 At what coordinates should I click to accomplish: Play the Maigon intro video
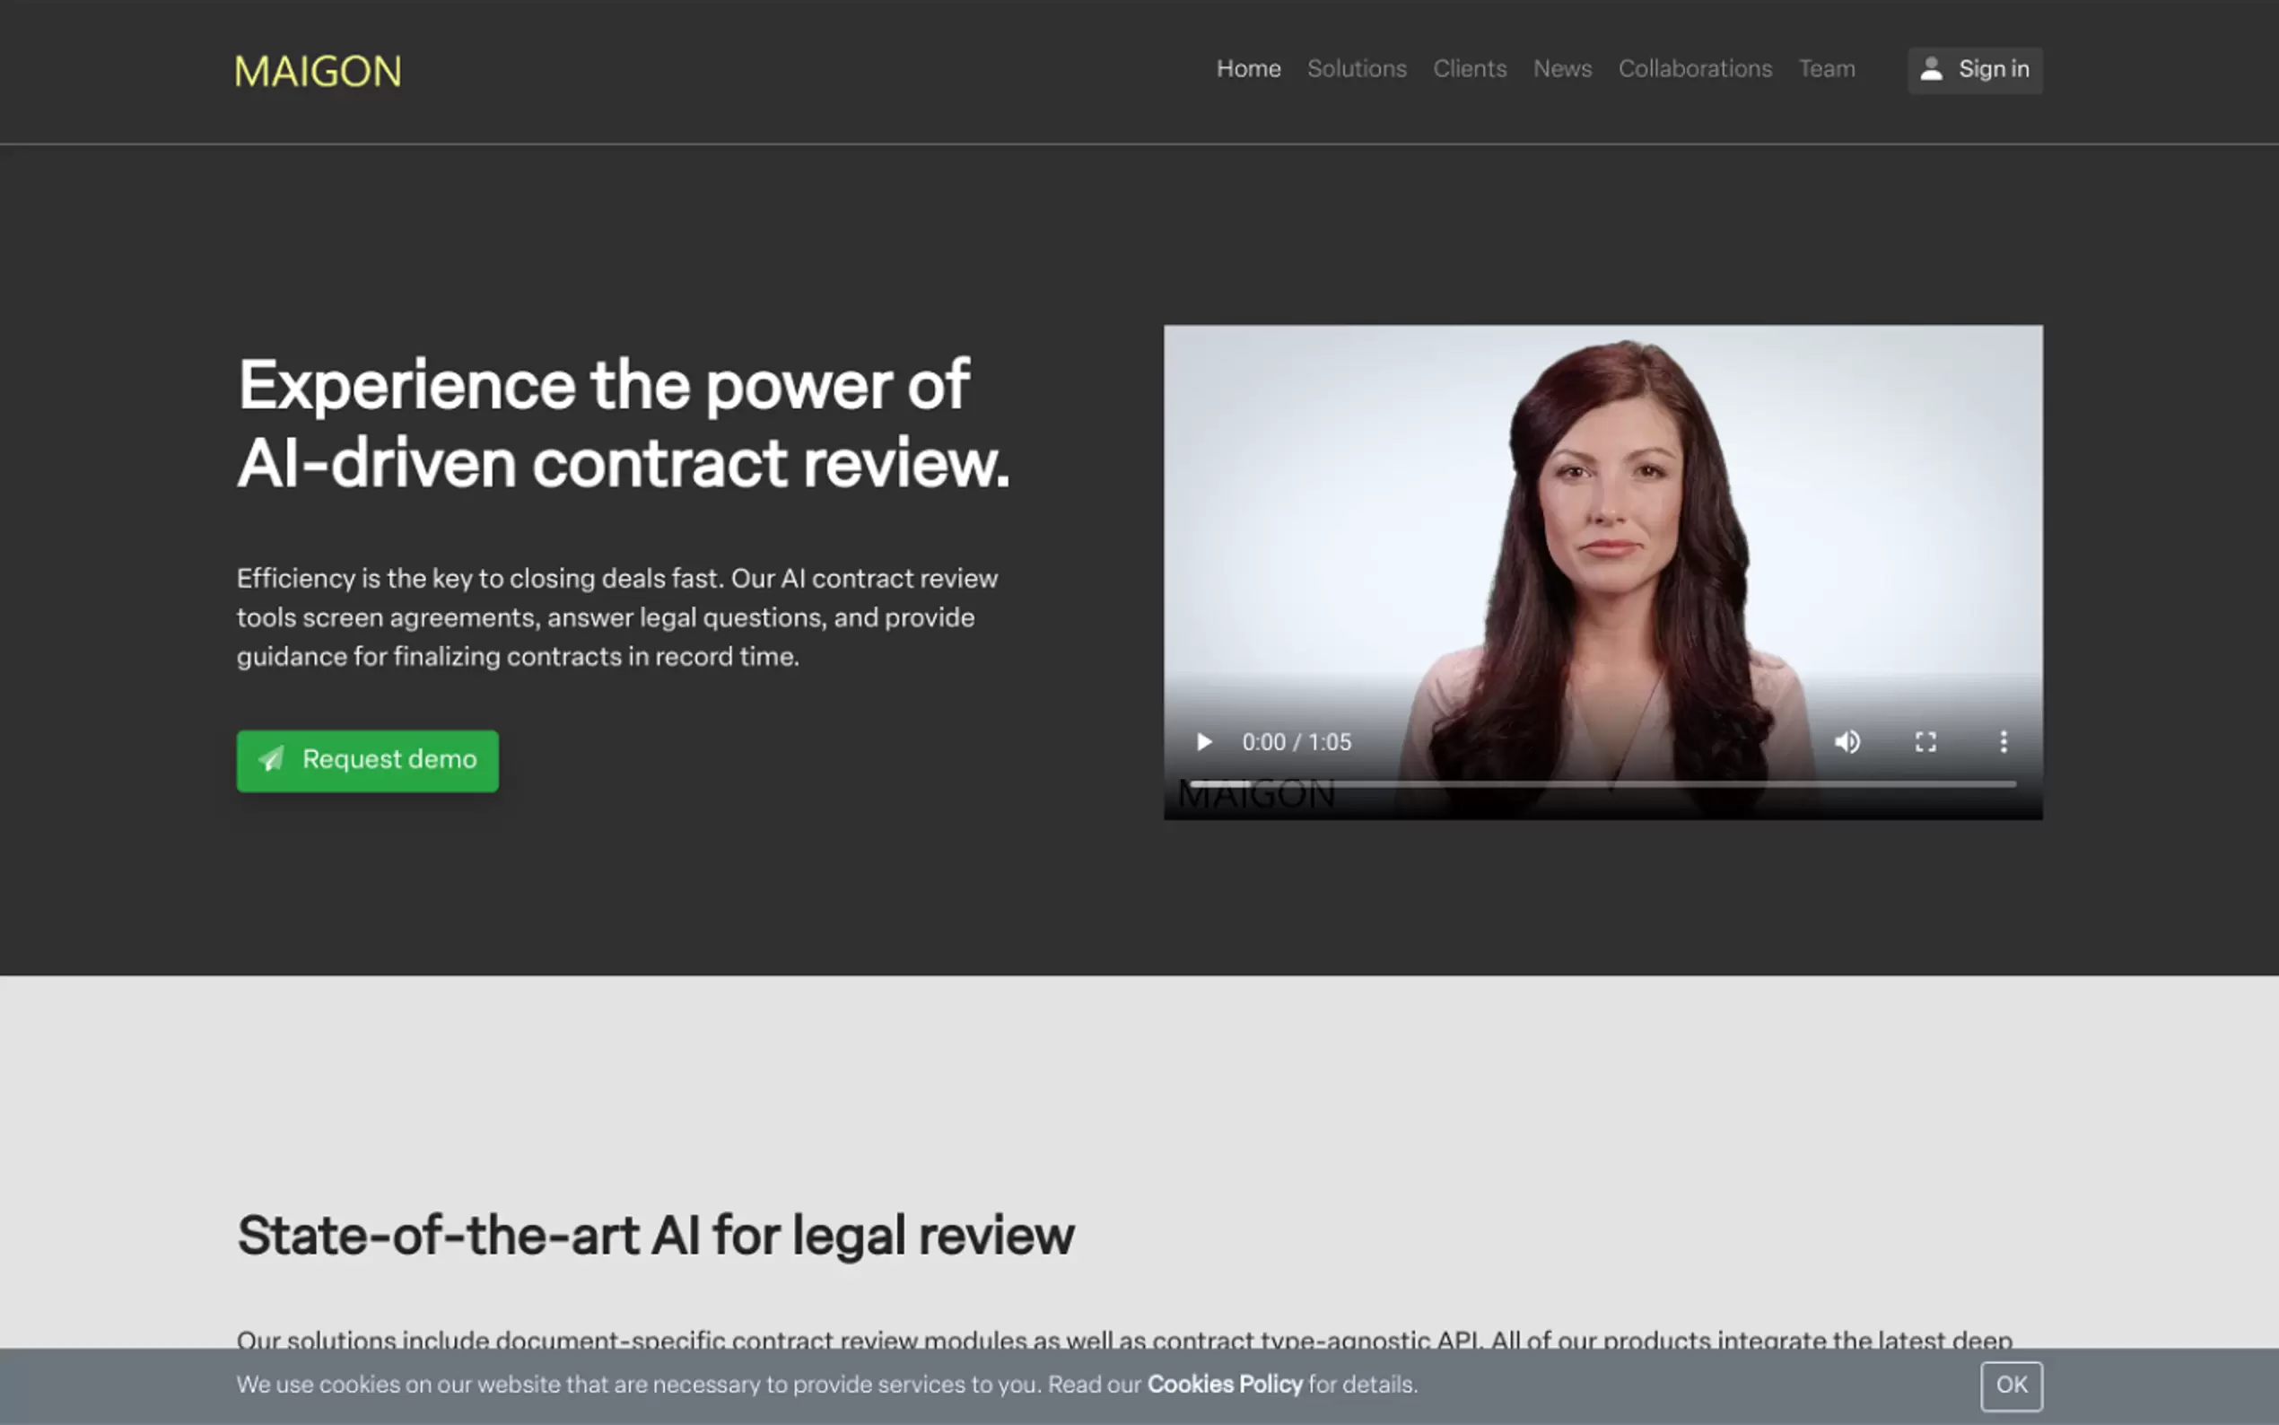point(1203,742)
